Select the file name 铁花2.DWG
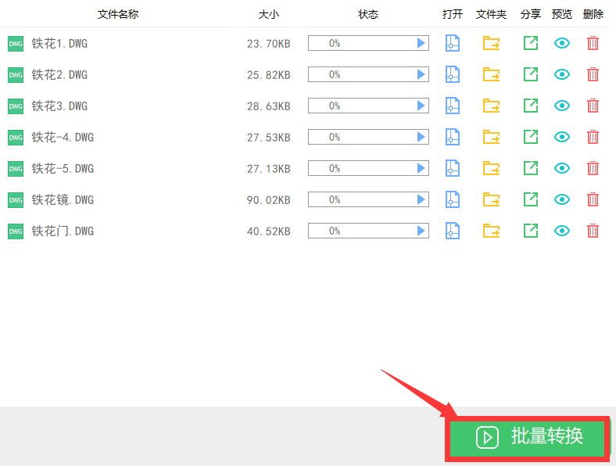616x466 pixels. (59, 74)
